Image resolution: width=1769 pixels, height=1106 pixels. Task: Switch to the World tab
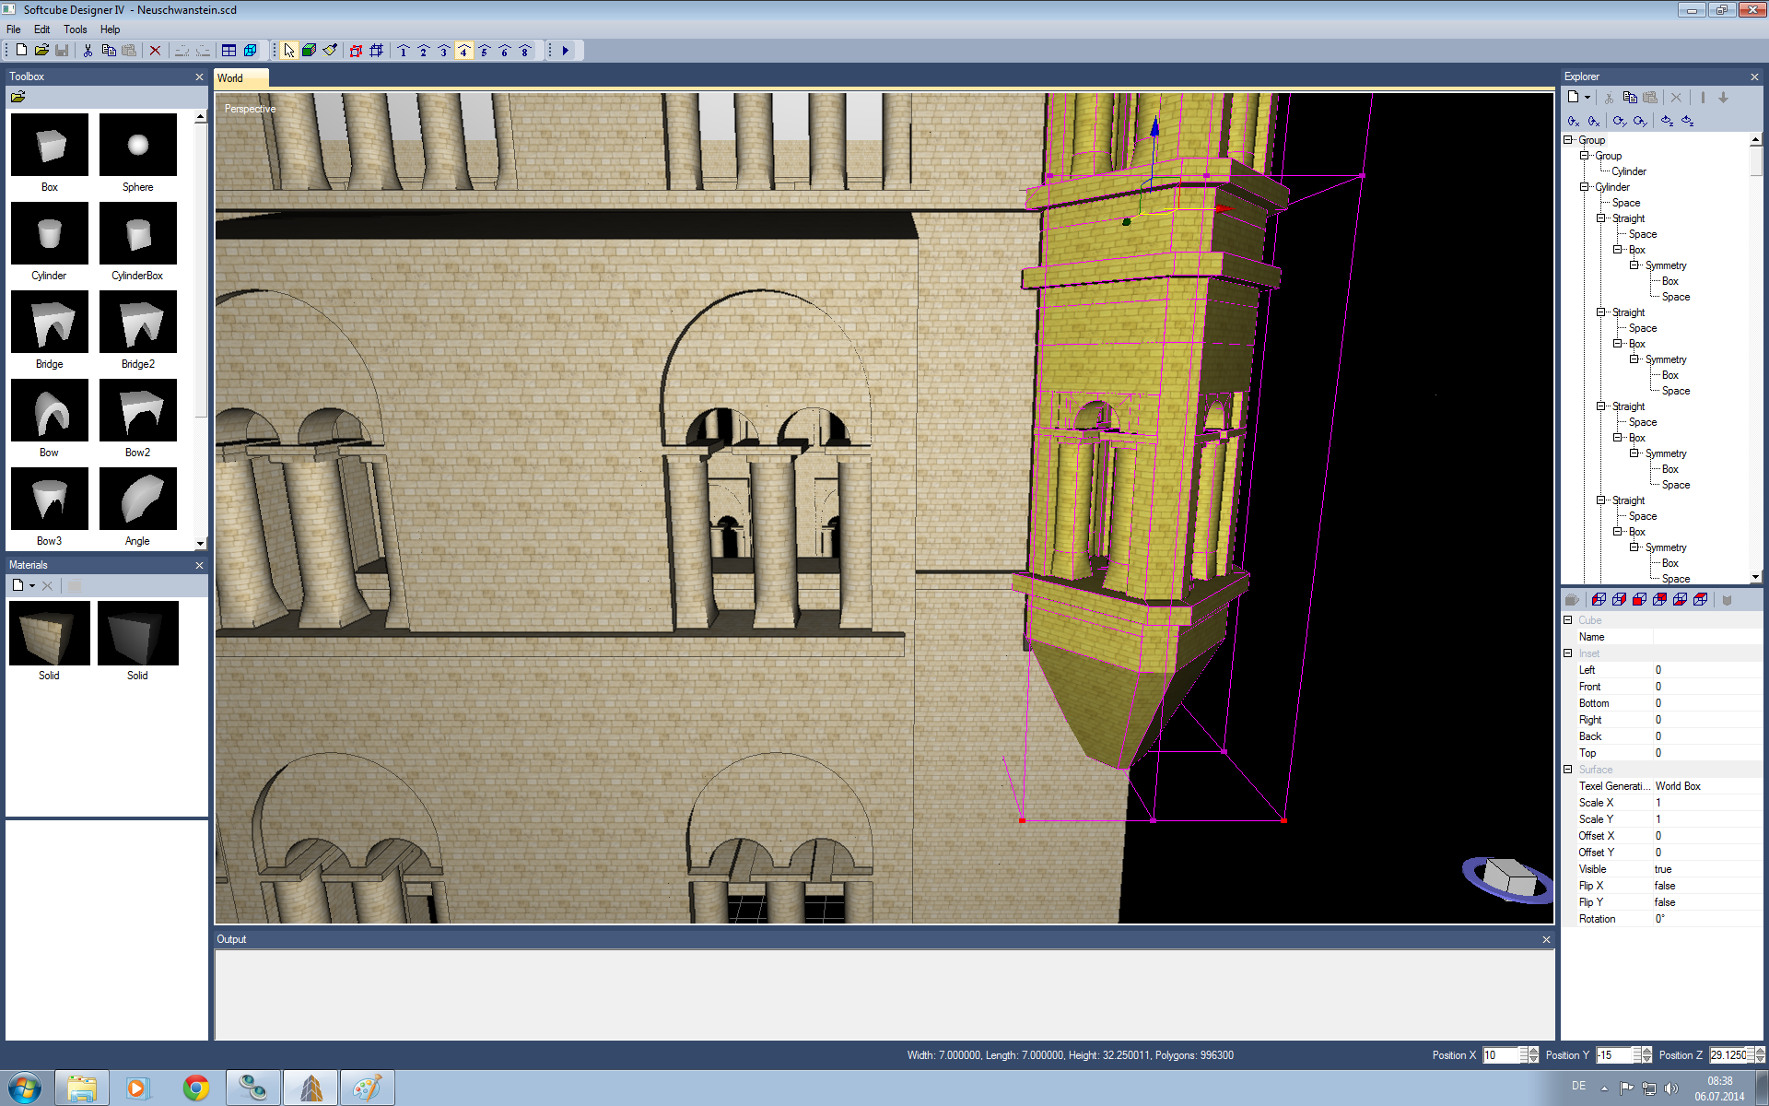[231, 78]
